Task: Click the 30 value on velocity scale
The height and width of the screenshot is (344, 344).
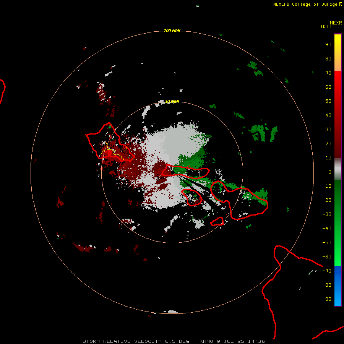Action: coord(328,130)
